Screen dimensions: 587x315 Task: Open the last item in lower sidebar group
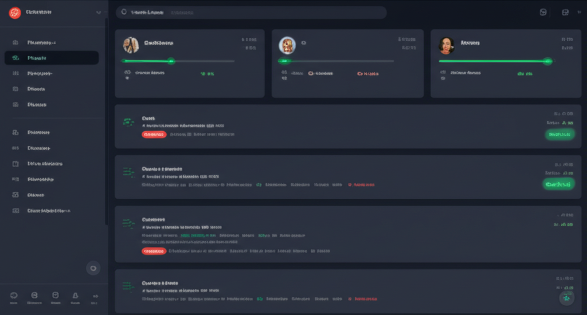tap(52, 211)
